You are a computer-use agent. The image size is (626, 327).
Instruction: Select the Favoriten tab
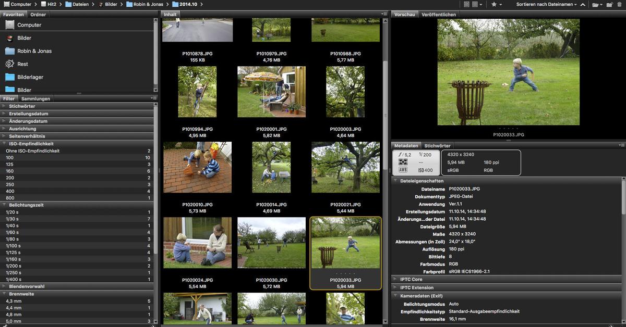click(x=13, y=15)
